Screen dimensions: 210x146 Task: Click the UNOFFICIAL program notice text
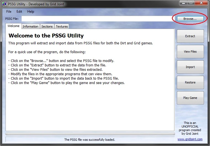[190, 128]
